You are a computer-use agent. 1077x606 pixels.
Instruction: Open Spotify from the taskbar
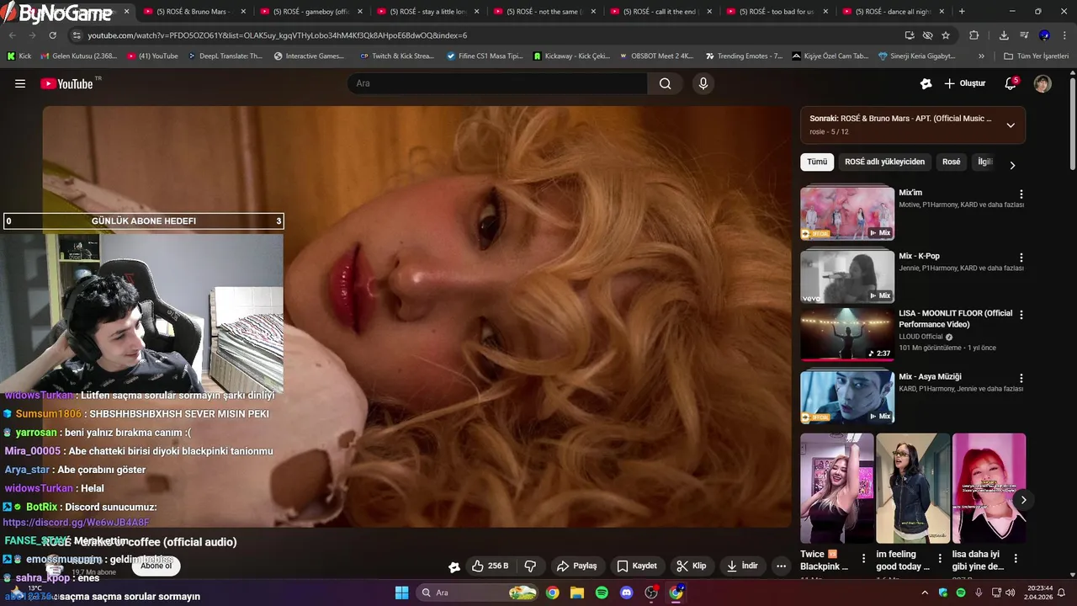coord(602,593)
